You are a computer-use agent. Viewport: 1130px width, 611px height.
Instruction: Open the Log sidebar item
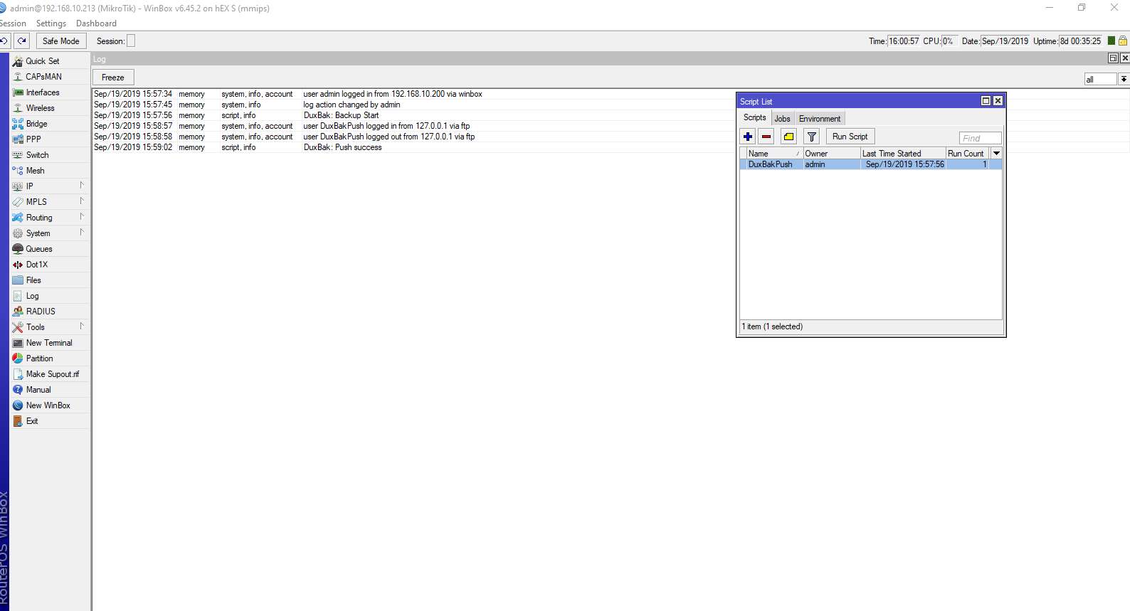pyautogui.click(x=50, y=296)
